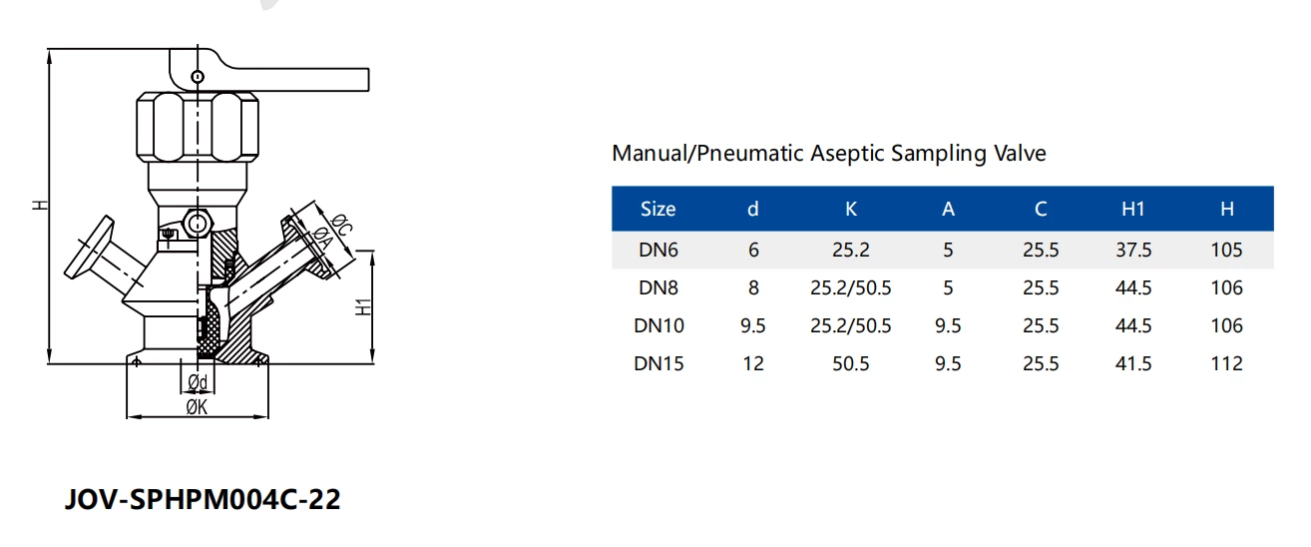Click the ØC label on angled port

tap(340, 223)
